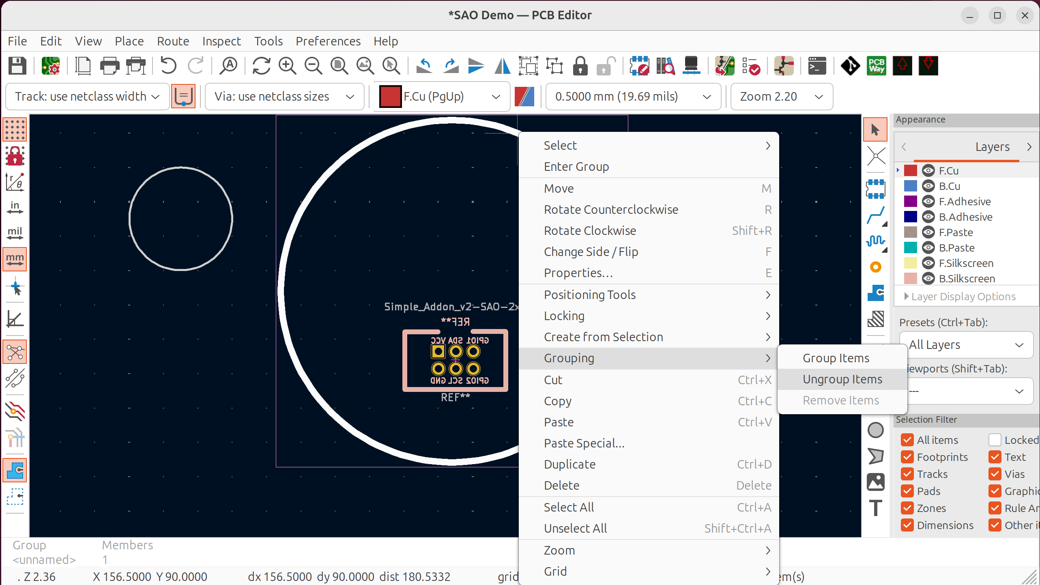Open the Route menu
Viewport: 1040px width, 585px height.
pyautogui.click(x=173, y=41)
